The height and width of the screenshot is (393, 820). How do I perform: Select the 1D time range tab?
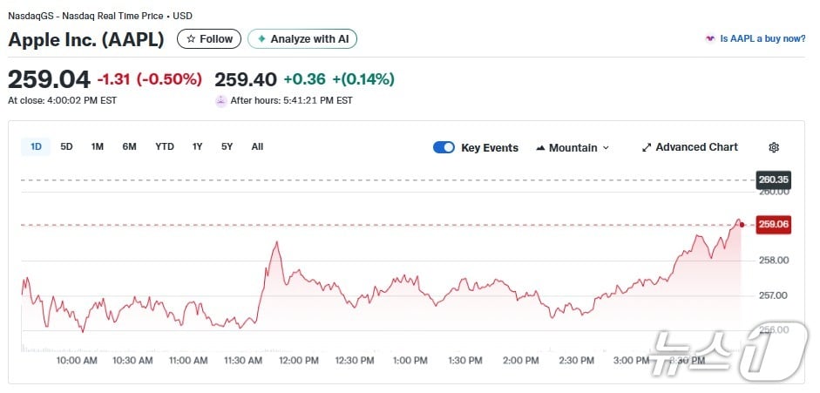(37, 146)
